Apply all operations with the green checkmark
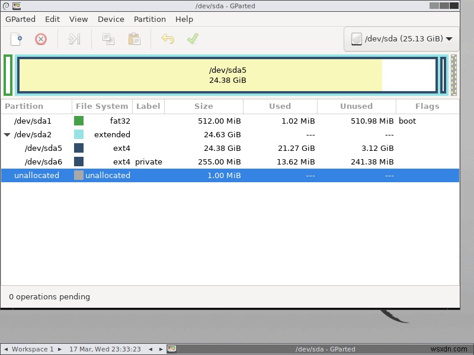The image size is (474, 355). pos(191,39)
